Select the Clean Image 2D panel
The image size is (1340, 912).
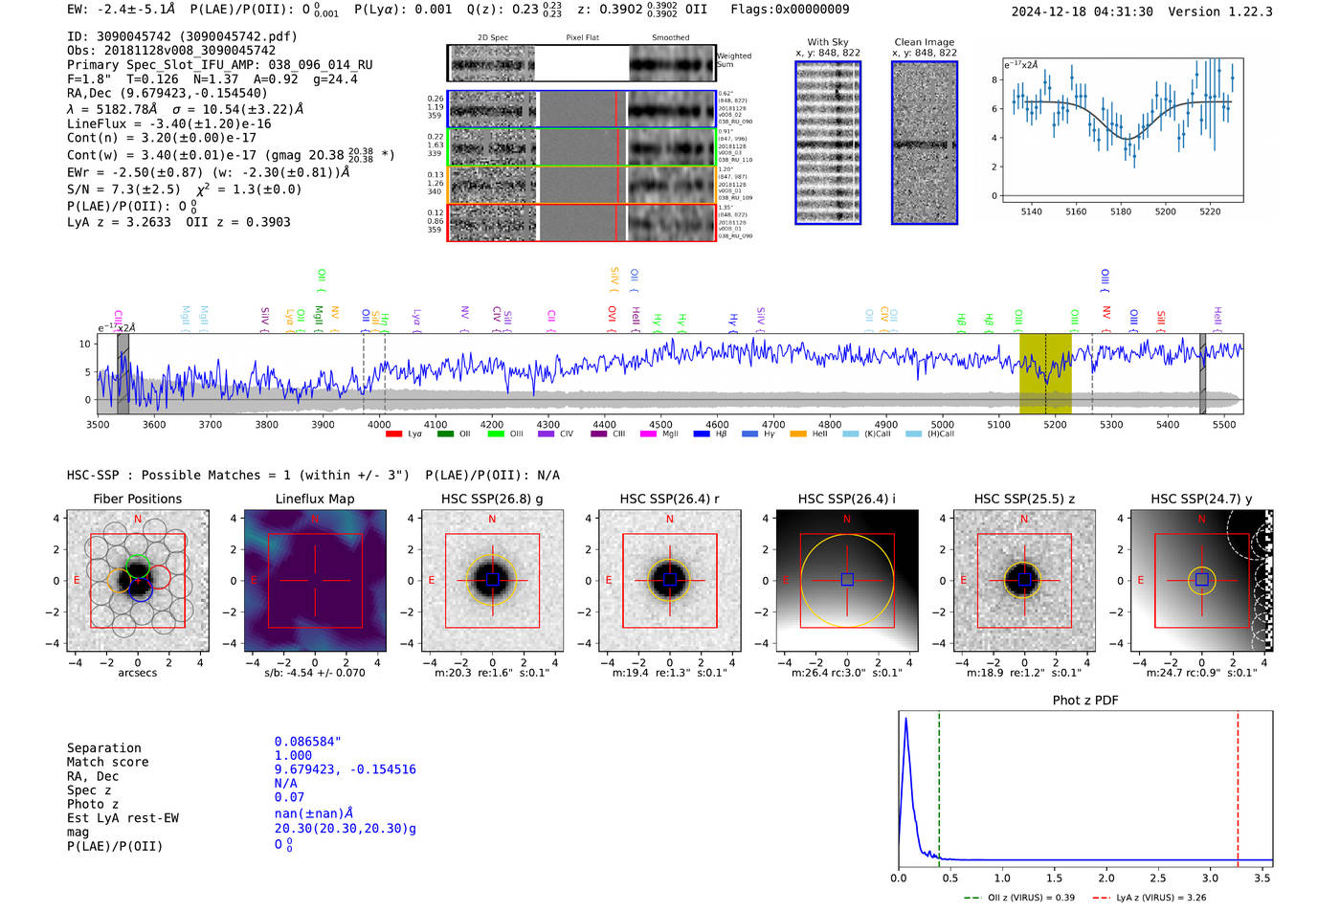924,143
